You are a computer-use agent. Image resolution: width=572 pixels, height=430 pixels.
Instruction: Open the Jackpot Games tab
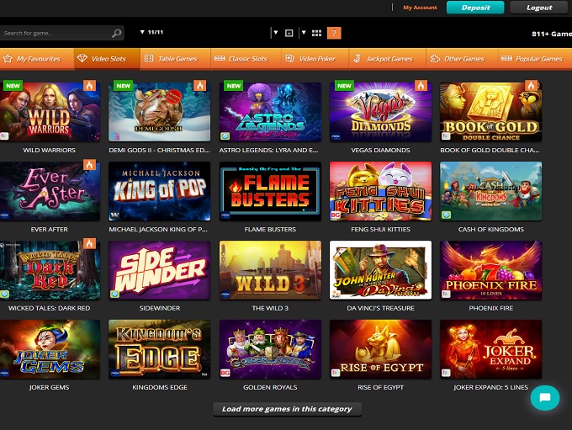point(388,59)
